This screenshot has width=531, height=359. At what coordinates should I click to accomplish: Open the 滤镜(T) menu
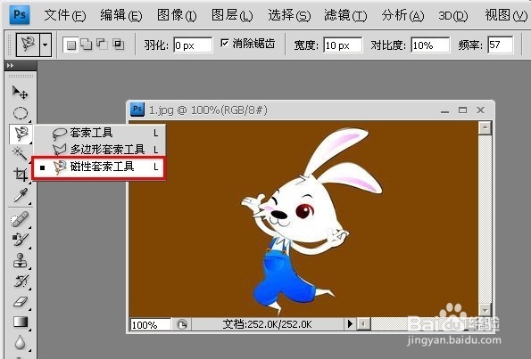(x=345, y=15)
